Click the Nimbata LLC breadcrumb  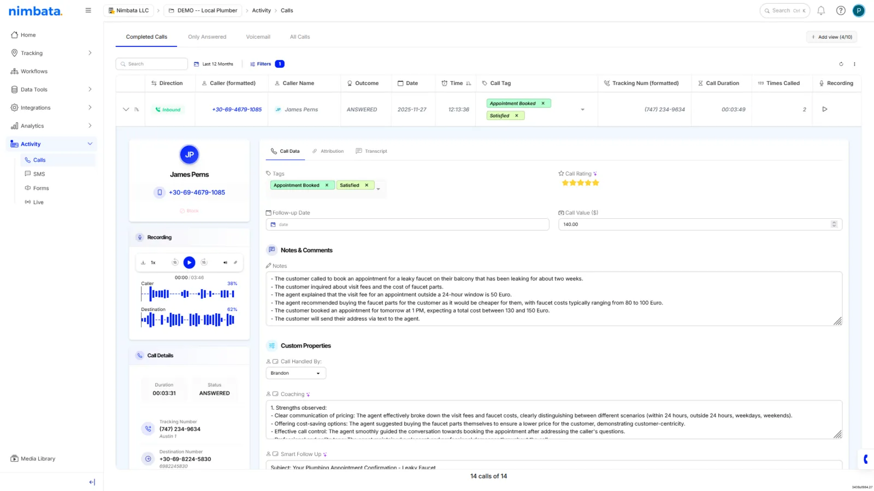pos(129,10)
